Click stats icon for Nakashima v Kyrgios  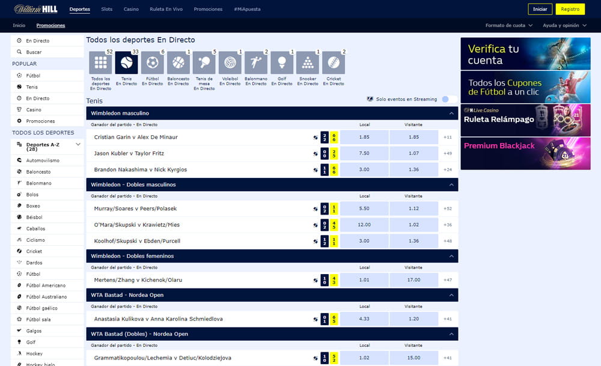315,169
